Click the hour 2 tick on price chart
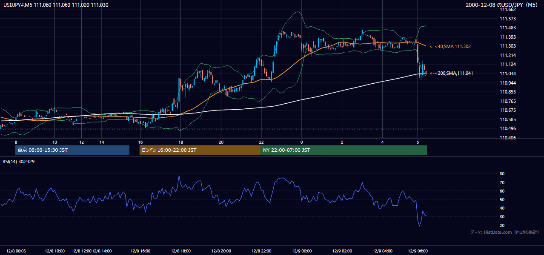 coord(342,142)
